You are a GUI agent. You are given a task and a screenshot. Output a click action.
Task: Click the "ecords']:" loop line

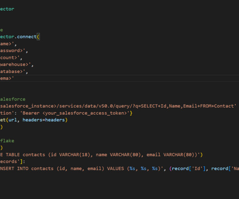[x=13, y=162]
